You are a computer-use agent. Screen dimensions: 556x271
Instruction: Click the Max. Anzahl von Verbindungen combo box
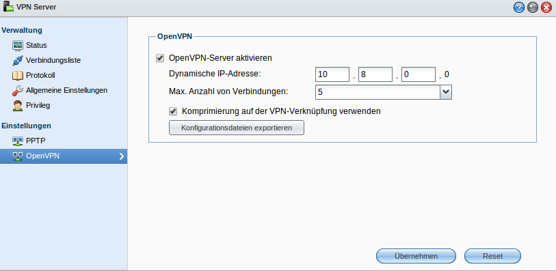[x=383, y=92]
